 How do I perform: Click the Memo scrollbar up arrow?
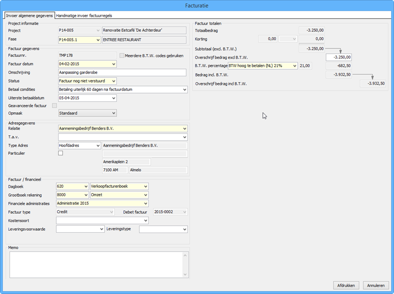185,256
